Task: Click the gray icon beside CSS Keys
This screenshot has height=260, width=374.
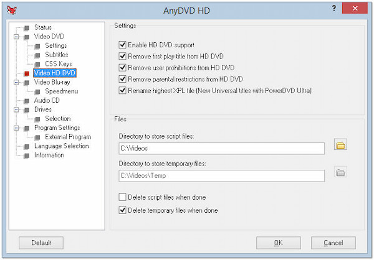Action: [x=37, y=65]
